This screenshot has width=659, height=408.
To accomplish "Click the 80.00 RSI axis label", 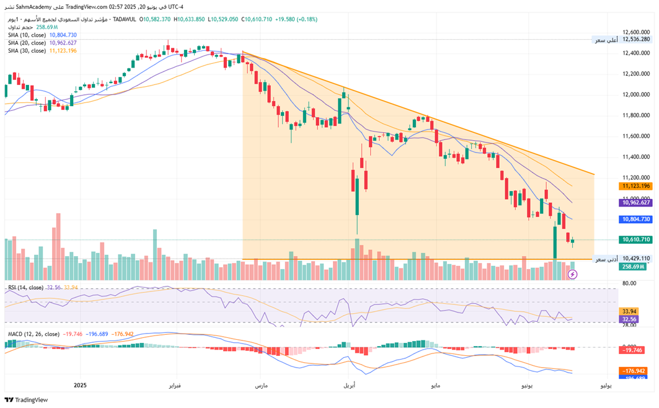I will tap(629, 283).
